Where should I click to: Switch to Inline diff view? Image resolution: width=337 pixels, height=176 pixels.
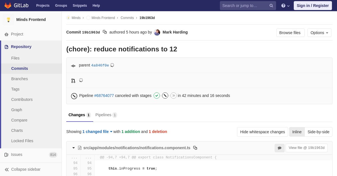[x=297, y=132]
